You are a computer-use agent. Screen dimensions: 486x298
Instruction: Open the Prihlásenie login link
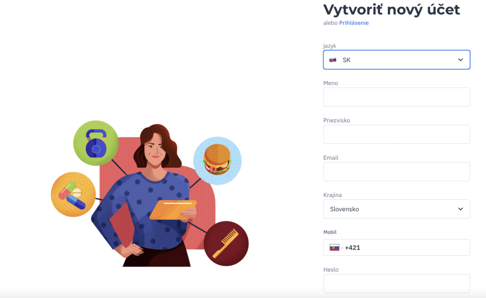pyautogui.click(x=354, y=23)
